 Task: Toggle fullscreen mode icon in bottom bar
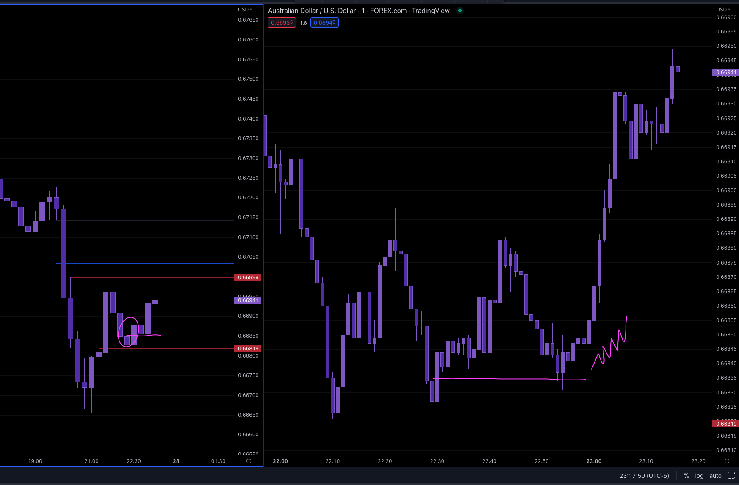pos(731,475)
